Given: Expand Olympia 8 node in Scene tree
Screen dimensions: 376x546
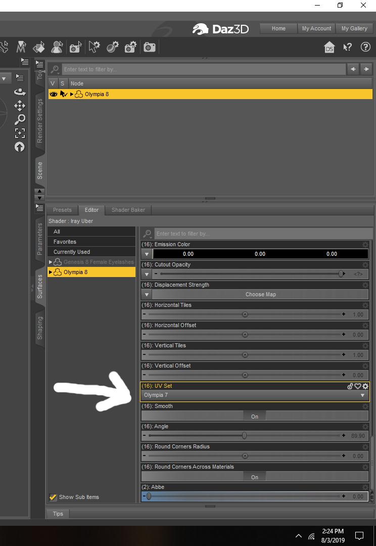Looking at the screenshot, I should (72, 94).
